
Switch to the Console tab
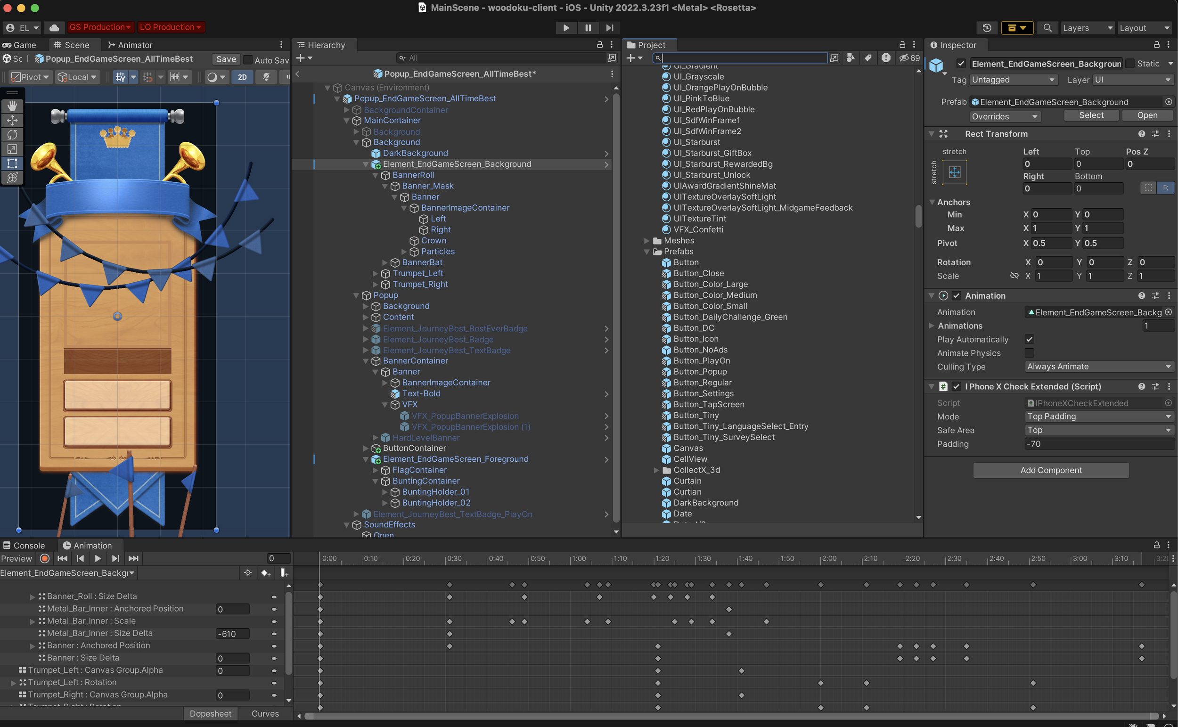click(24, 545)
